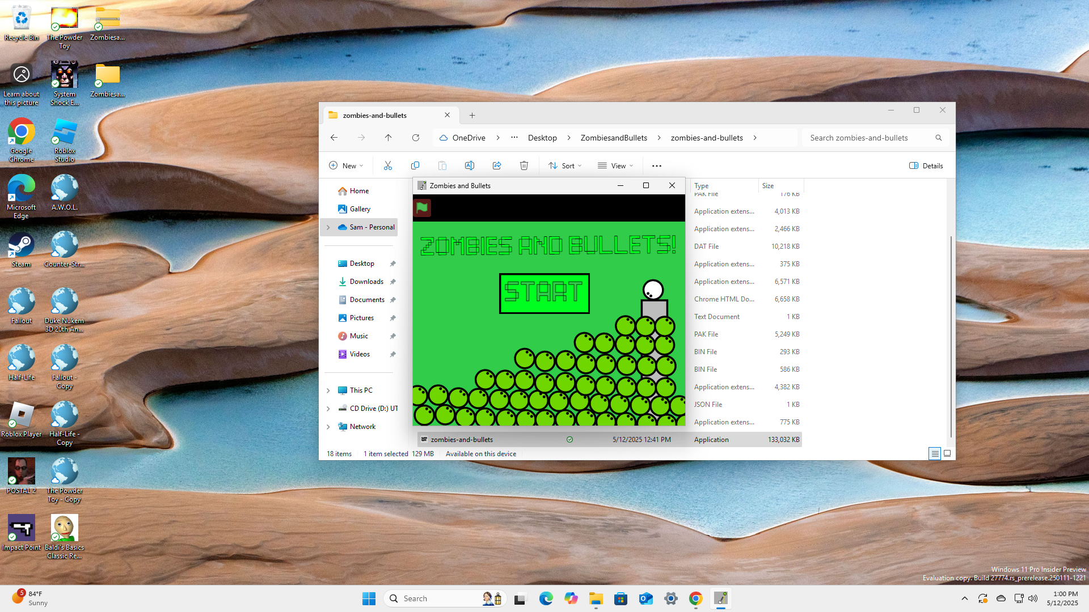This screenshot has width=1089, height=612.
Task: Click the Cut scissors icon in toolbar
Action: pos(388,165)
